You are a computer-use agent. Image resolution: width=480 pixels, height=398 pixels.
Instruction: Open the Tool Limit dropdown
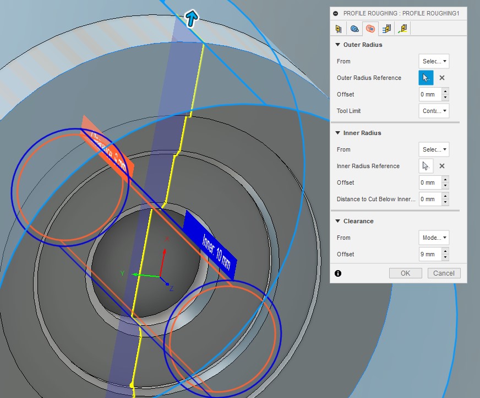pyautogui.click(x=434, y=111)
